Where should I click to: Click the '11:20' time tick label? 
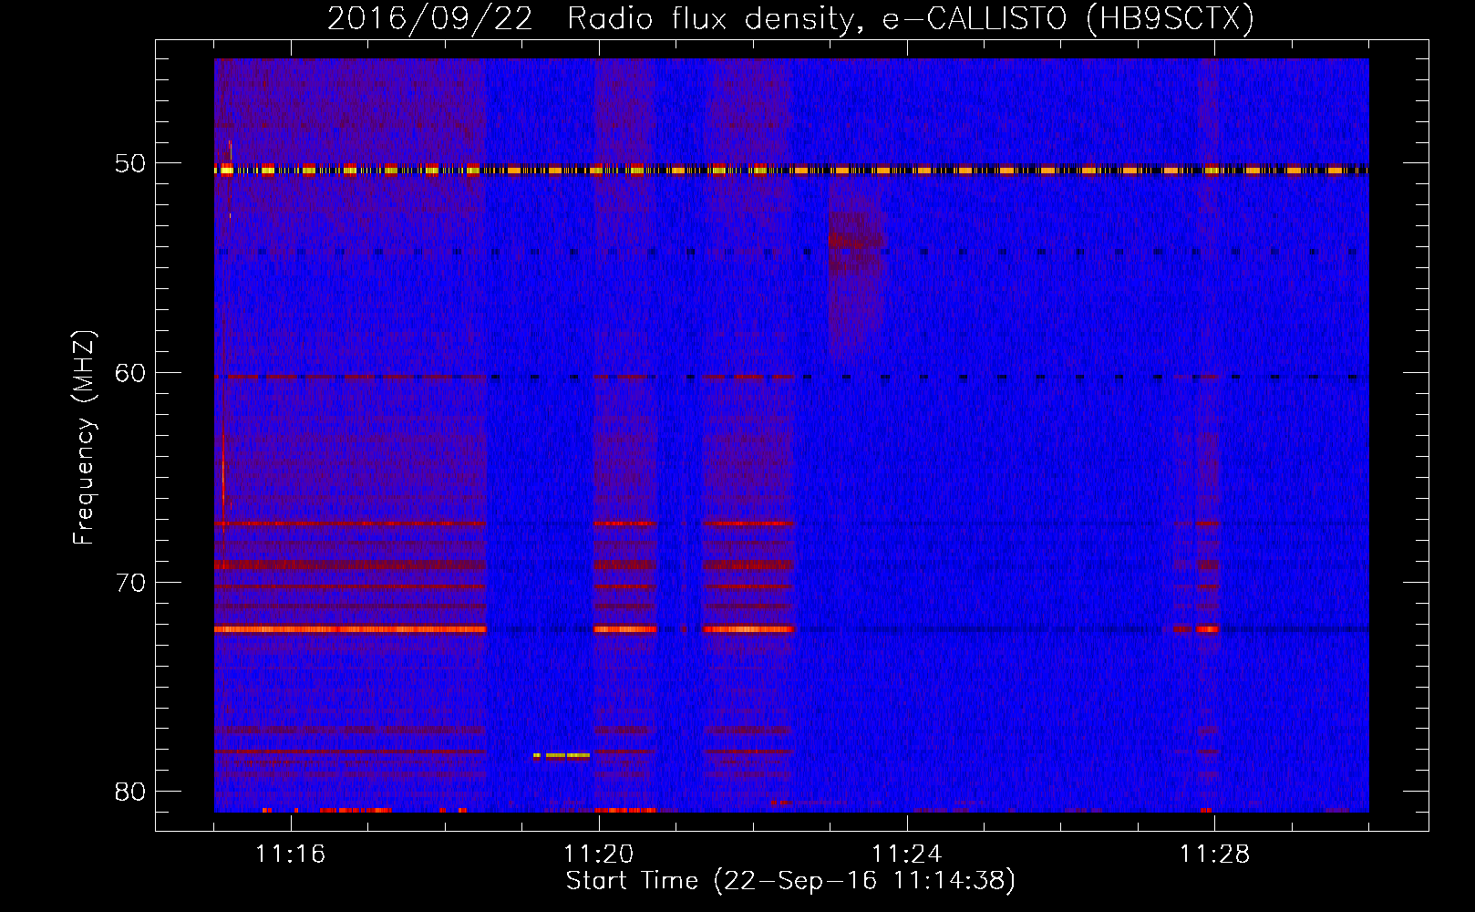[x=599, y=854]
